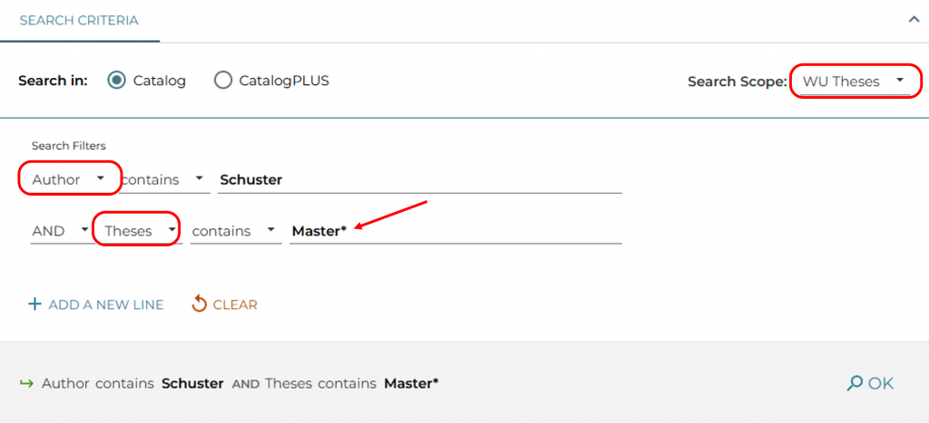Image resolution: width=929 pixels, height=423 pixels.
Task: Open the Theses field dropdown
Action: 139,231
